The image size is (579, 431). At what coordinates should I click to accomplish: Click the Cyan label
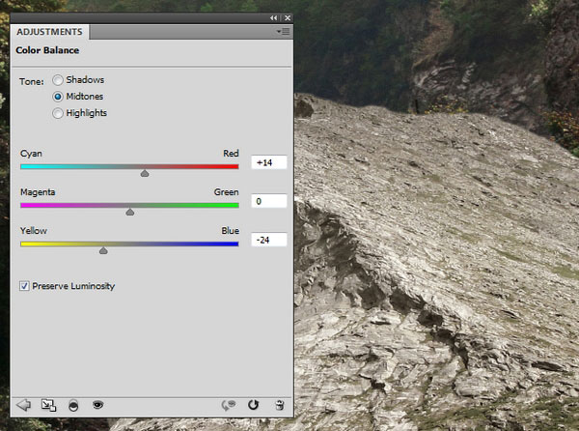pos(31,154)
